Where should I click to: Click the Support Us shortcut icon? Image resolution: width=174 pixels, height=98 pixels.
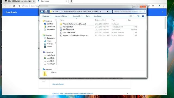point(61,35)
